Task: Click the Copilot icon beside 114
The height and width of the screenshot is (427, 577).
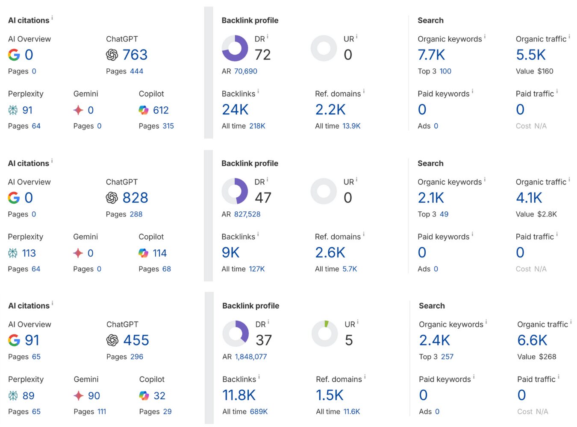Action: point(144,253)
